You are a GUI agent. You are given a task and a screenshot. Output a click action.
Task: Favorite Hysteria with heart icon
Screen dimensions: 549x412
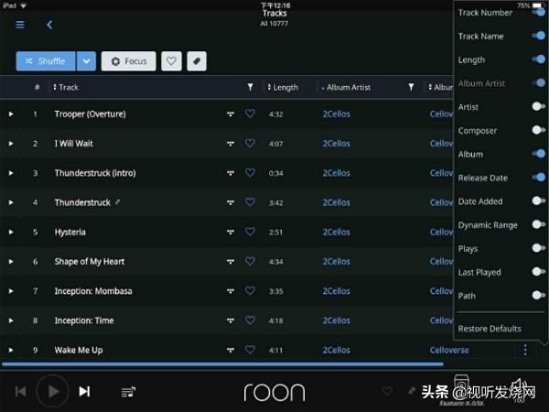[250, 232]
